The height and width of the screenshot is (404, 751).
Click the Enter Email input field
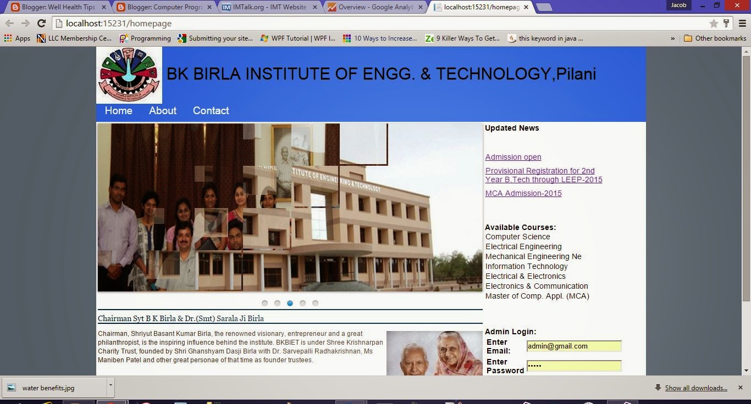pos(574,346)
